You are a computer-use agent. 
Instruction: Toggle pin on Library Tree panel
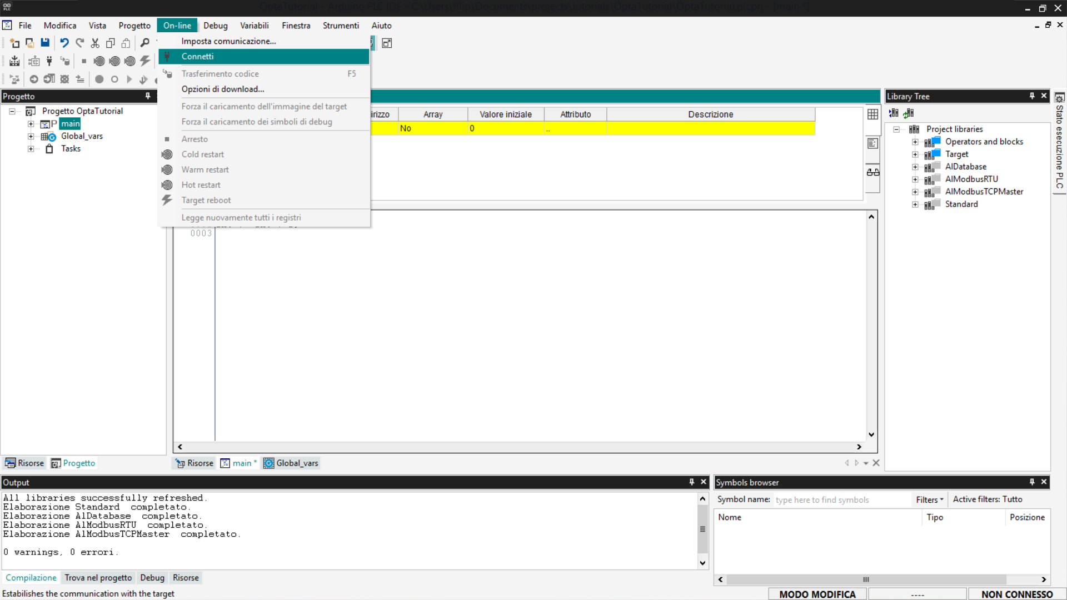(1032, 96)
